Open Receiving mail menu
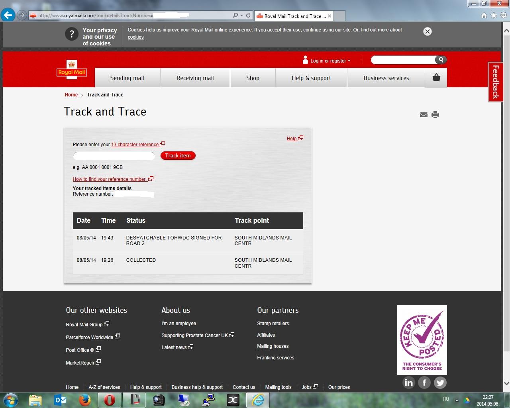This screenshot has height=408, width=510. 195,78
